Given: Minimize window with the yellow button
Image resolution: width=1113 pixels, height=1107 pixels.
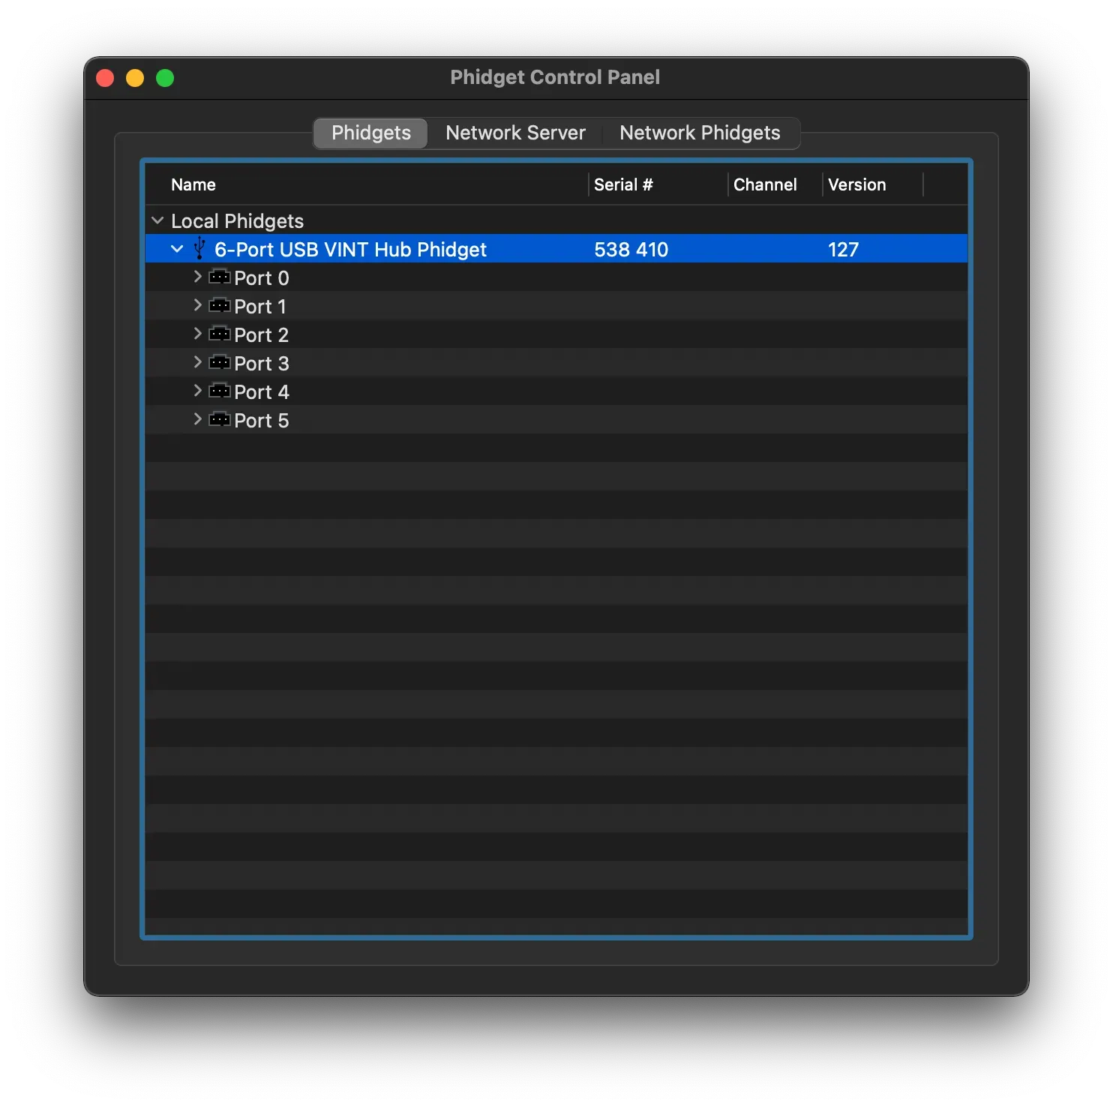Looking at the screenshot, I should (135, 78).
